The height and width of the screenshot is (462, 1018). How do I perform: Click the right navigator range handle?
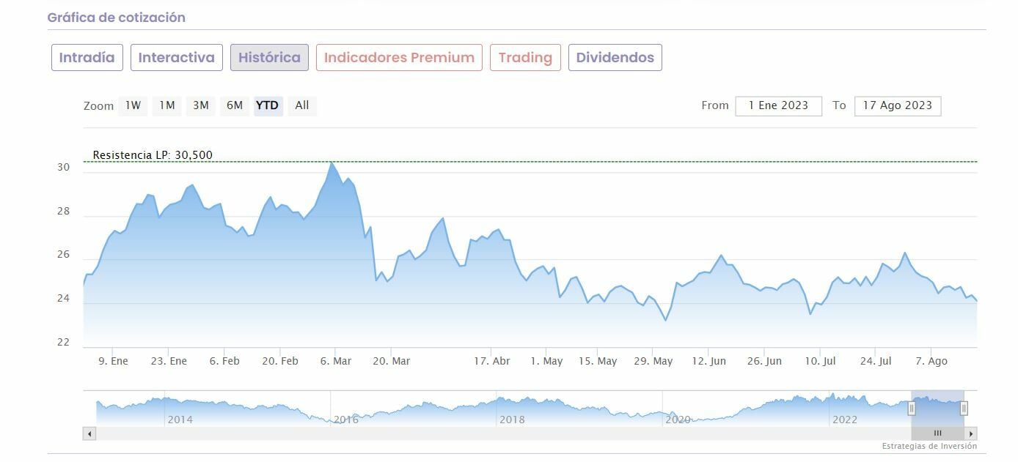point(964,408)
